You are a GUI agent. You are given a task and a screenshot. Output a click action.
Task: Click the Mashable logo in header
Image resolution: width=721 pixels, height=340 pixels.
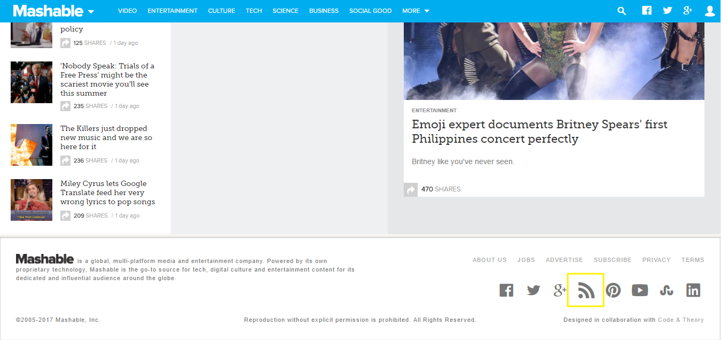click(48, 11)
